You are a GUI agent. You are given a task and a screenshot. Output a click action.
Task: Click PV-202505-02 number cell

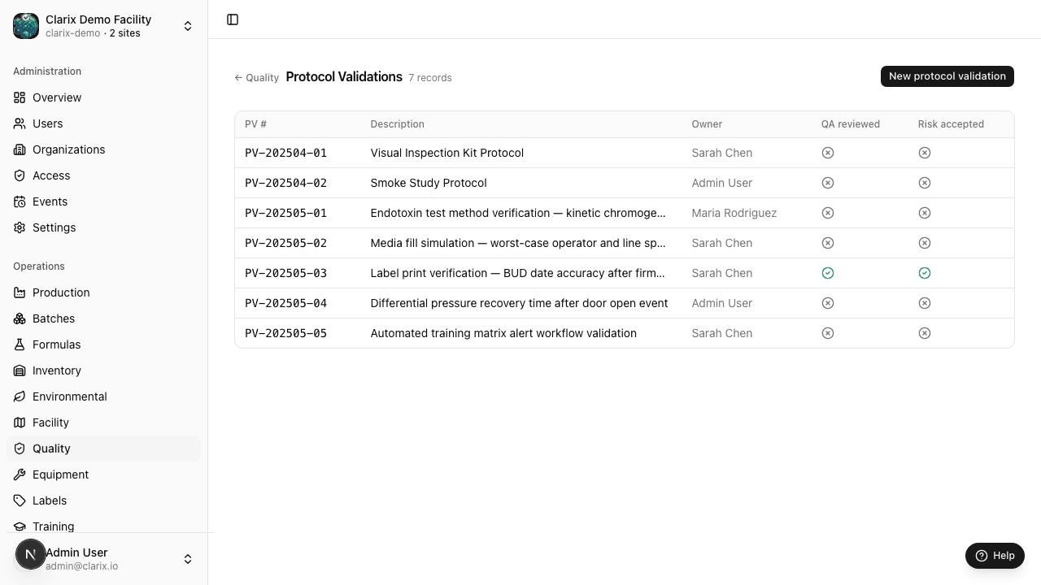click(286, 243)
